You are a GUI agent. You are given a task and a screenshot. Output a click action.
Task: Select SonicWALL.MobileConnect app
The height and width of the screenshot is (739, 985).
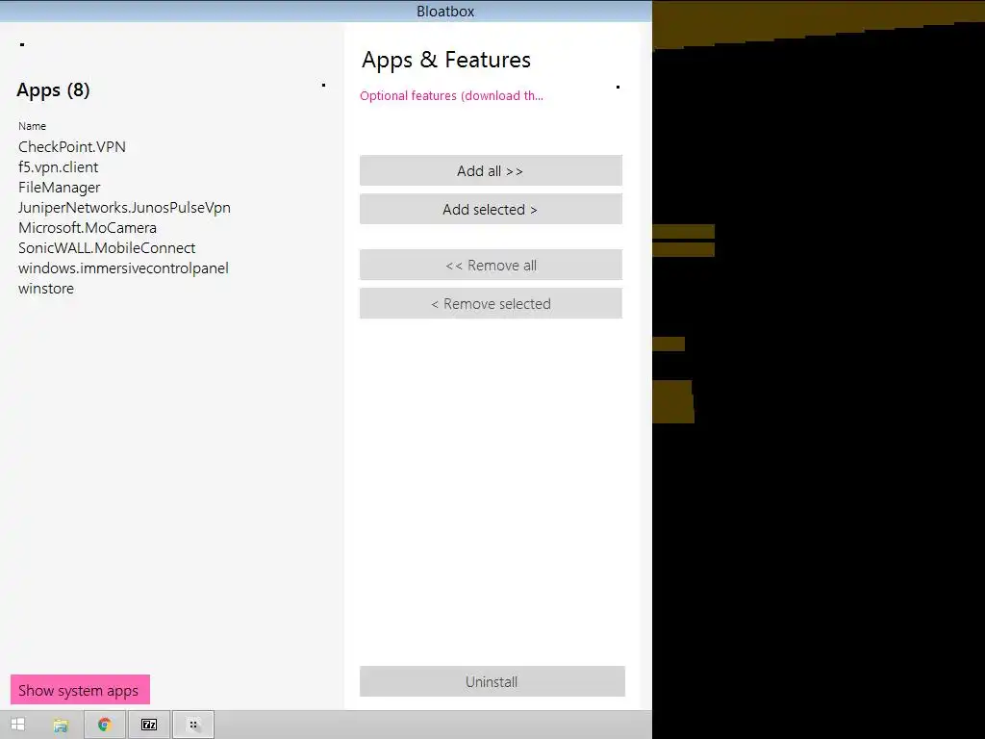106,247
